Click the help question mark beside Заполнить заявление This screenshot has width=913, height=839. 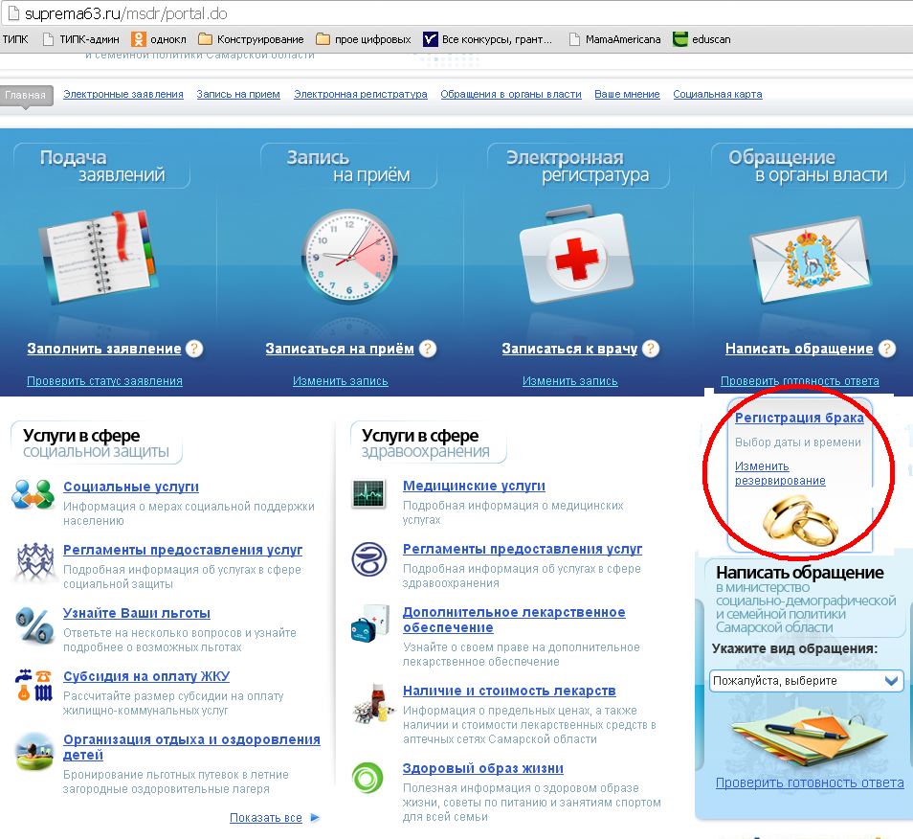[194, 349]
